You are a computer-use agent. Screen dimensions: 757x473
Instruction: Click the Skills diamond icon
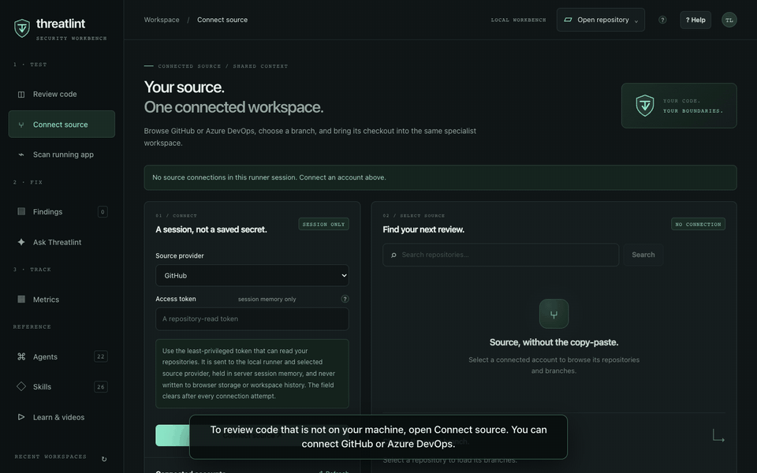click(x=21, y=386)
